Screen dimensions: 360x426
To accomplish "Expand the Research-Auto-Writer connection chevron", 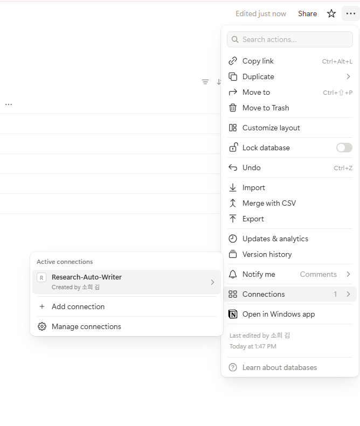I will coord(212,282).
